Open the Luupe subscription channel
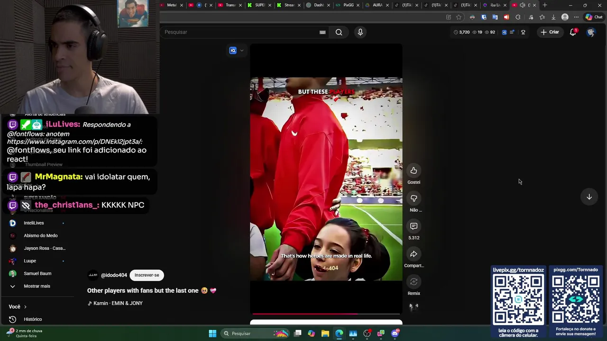 (30, 261)
